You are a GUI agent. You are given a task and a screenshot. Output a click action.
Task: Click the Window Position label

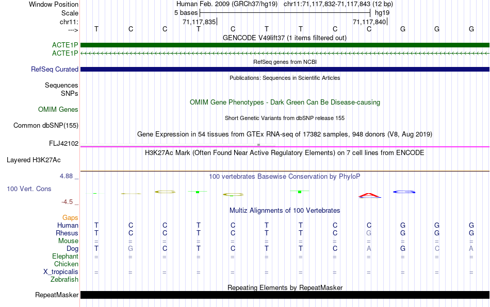pos(54,4)
